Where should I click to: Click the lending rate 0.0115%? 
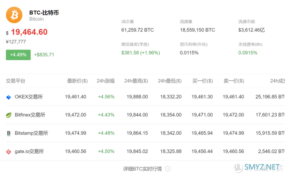[189, 53]
